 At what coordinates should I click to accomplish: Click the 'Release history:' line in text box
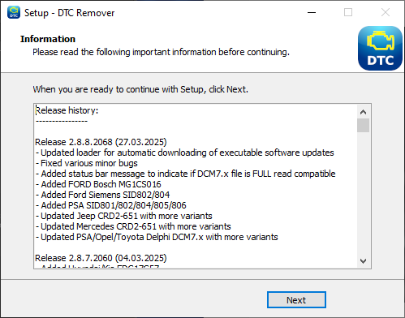click(x=67, y=110)
